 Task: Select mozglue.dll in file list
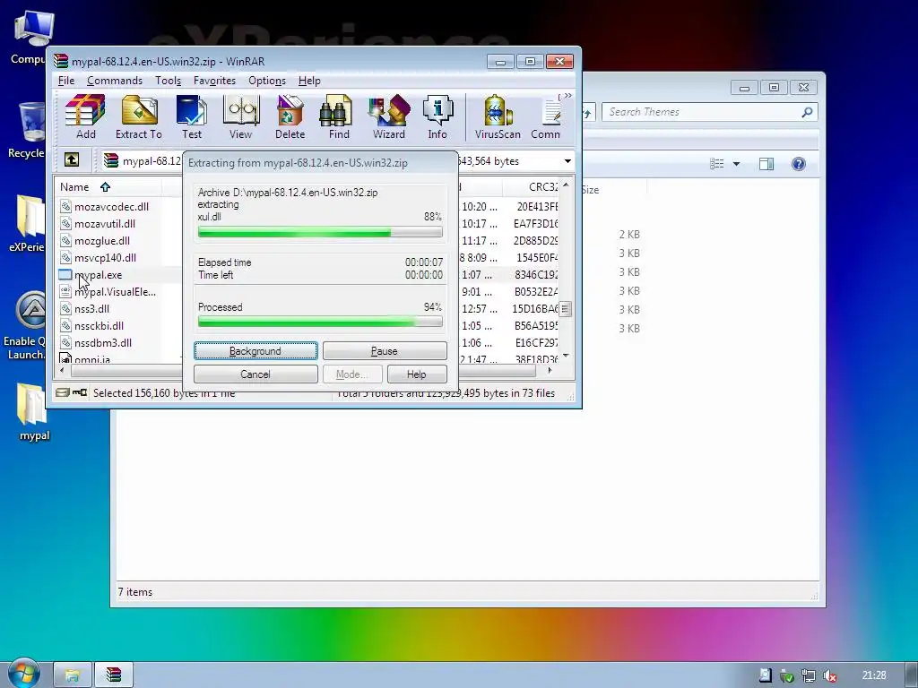[102, 240]
